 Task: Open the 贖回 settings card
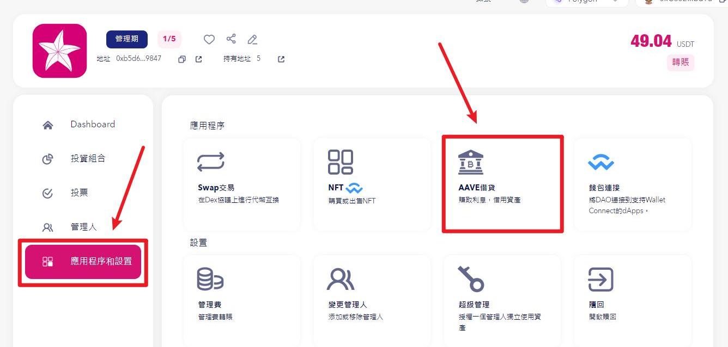(633, 301)
